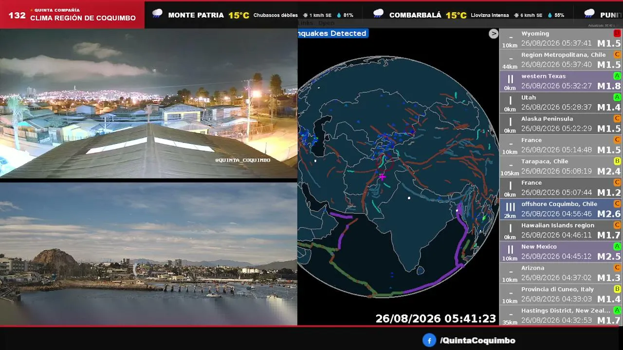Click the COMBARBALÁ station name
This screenshot has width=623, height=350.
[415, 15]
